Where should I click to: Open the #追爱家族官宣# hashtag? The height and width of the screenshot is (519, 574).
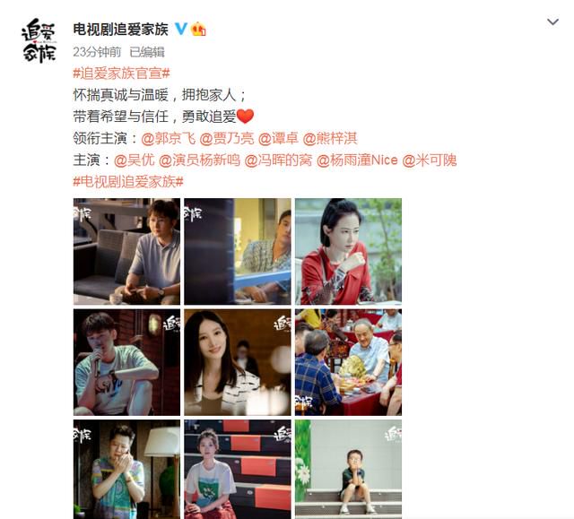tap(122, 74)
